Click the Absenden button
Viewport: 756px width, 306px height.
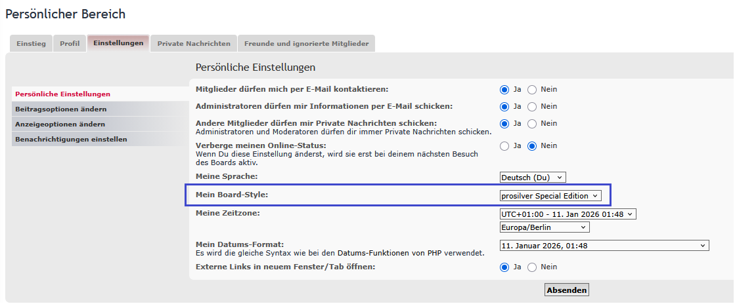[567, 290]
